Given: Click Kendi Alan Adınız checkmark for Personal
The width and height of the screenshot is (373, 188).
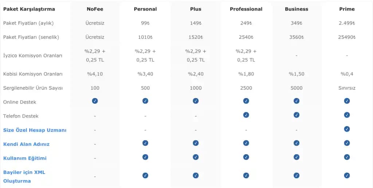Looking at the screenshot, I should point(145,143).
